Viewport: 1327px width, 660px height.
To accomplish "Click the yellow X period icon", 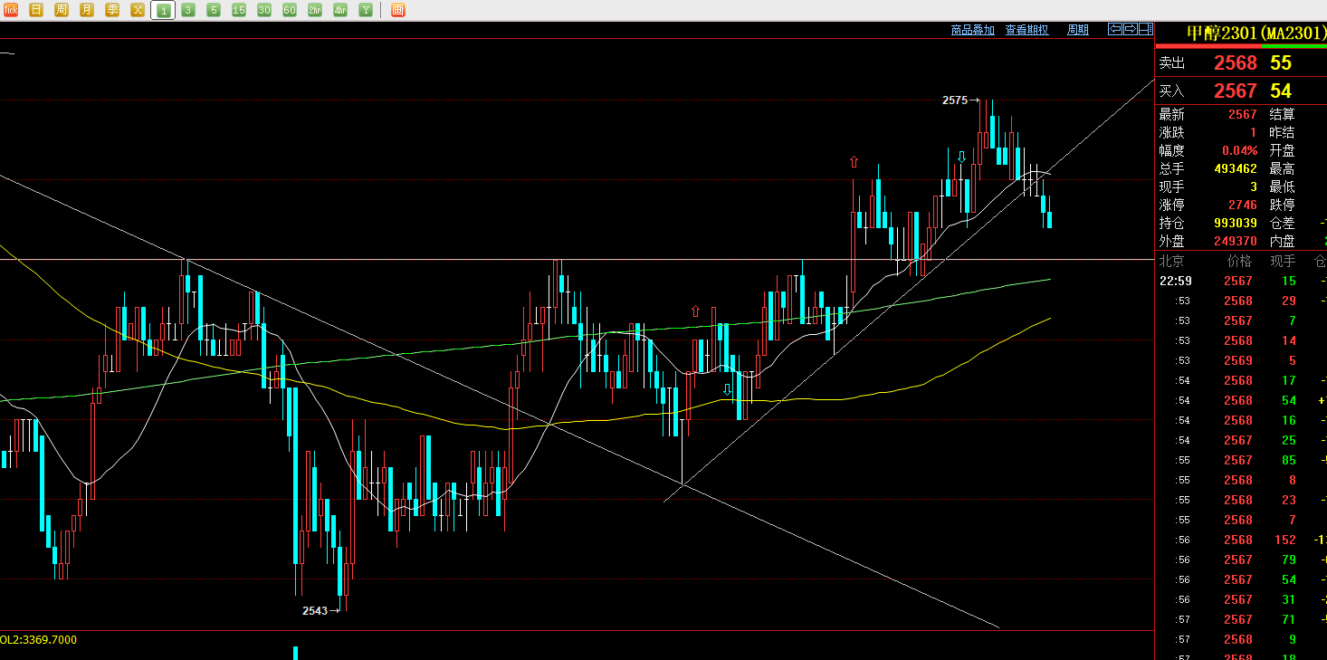I will pyautogui.click(x=138, y=10).
